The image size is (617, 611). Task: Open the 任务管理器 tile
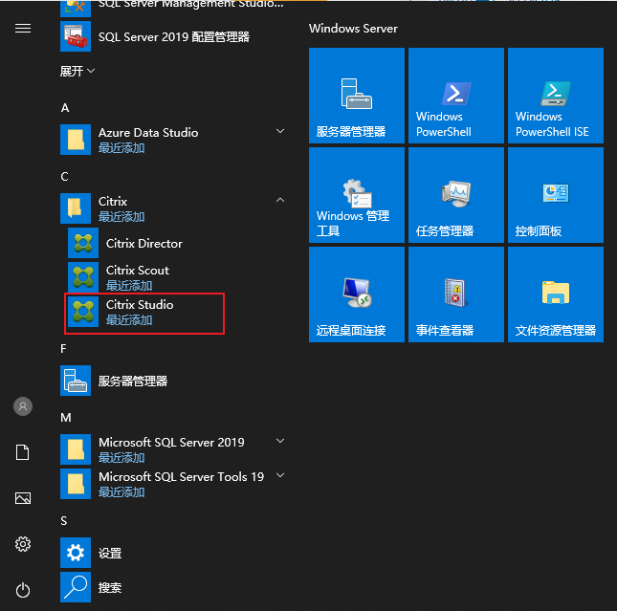[455, 195]
